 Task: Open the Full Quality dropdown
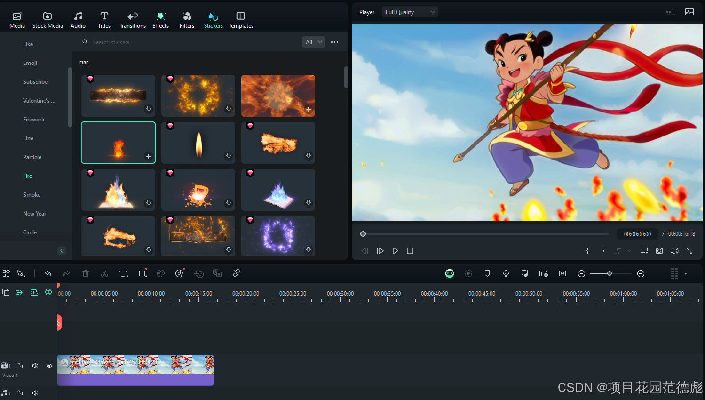click(x=410, y=12)
